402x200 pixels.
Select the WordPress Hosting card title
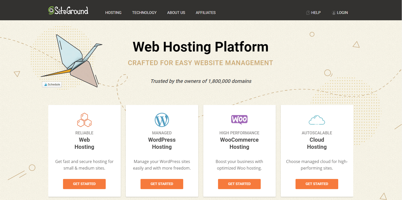[x=162, y=143]
